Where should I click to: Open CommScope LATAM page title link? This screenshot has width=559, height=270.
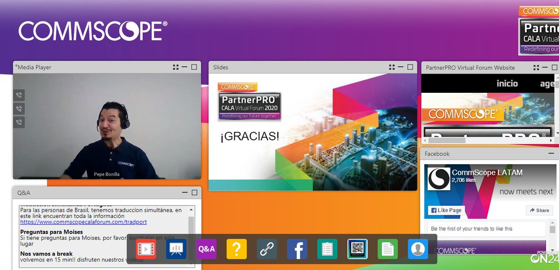click(x=487, y=173)
